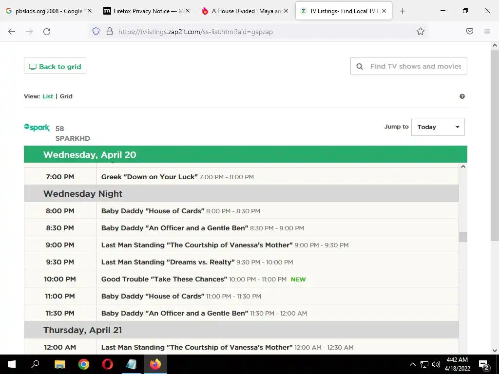Open 9:00 PM Last Man Standing listing

click(x=197, y=245)
